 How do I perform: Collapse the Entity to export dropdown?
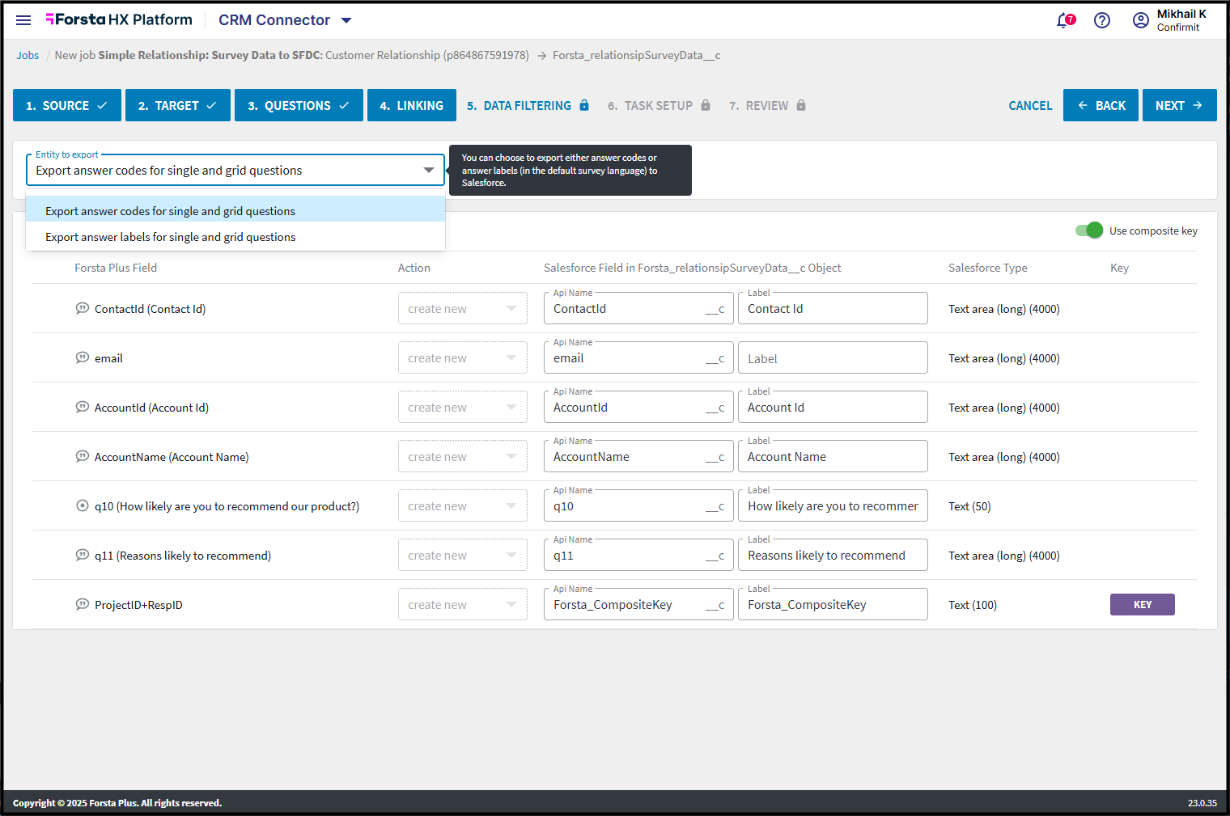pyautogui.click(x=429, y=170)
